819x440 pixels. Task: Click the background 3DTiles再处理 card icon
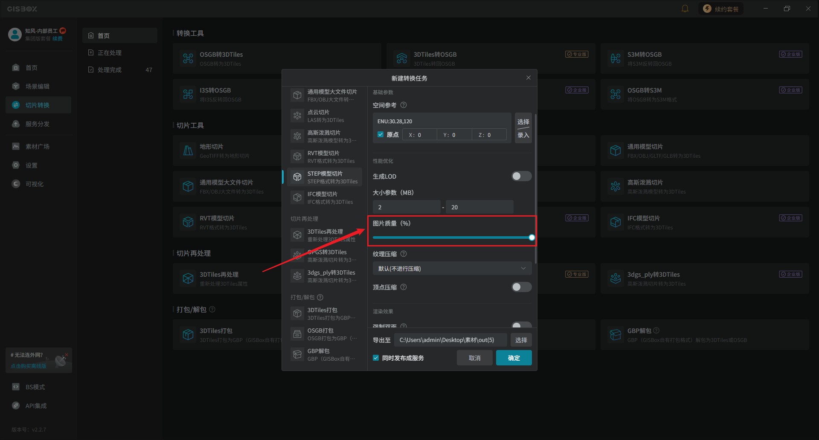[x=188, y=278]
